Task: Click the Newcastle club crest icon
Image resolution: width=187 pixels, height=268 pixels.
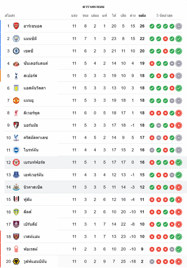Action: point(16,187)
